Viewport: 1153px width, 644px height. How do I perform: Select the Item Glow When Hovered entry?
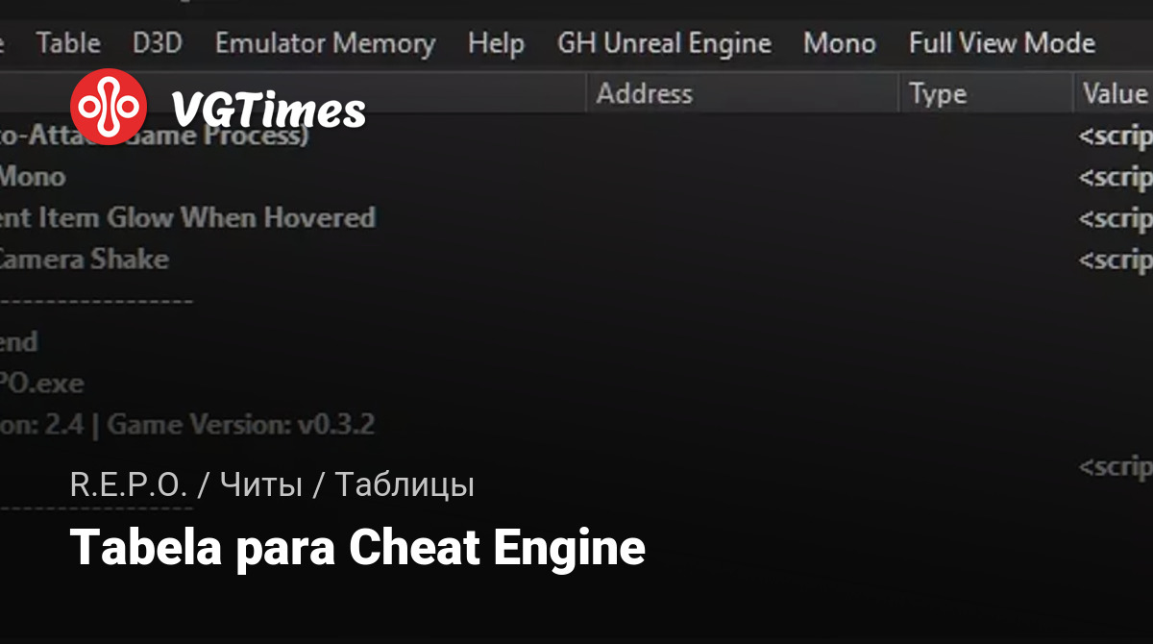[187, 217]
